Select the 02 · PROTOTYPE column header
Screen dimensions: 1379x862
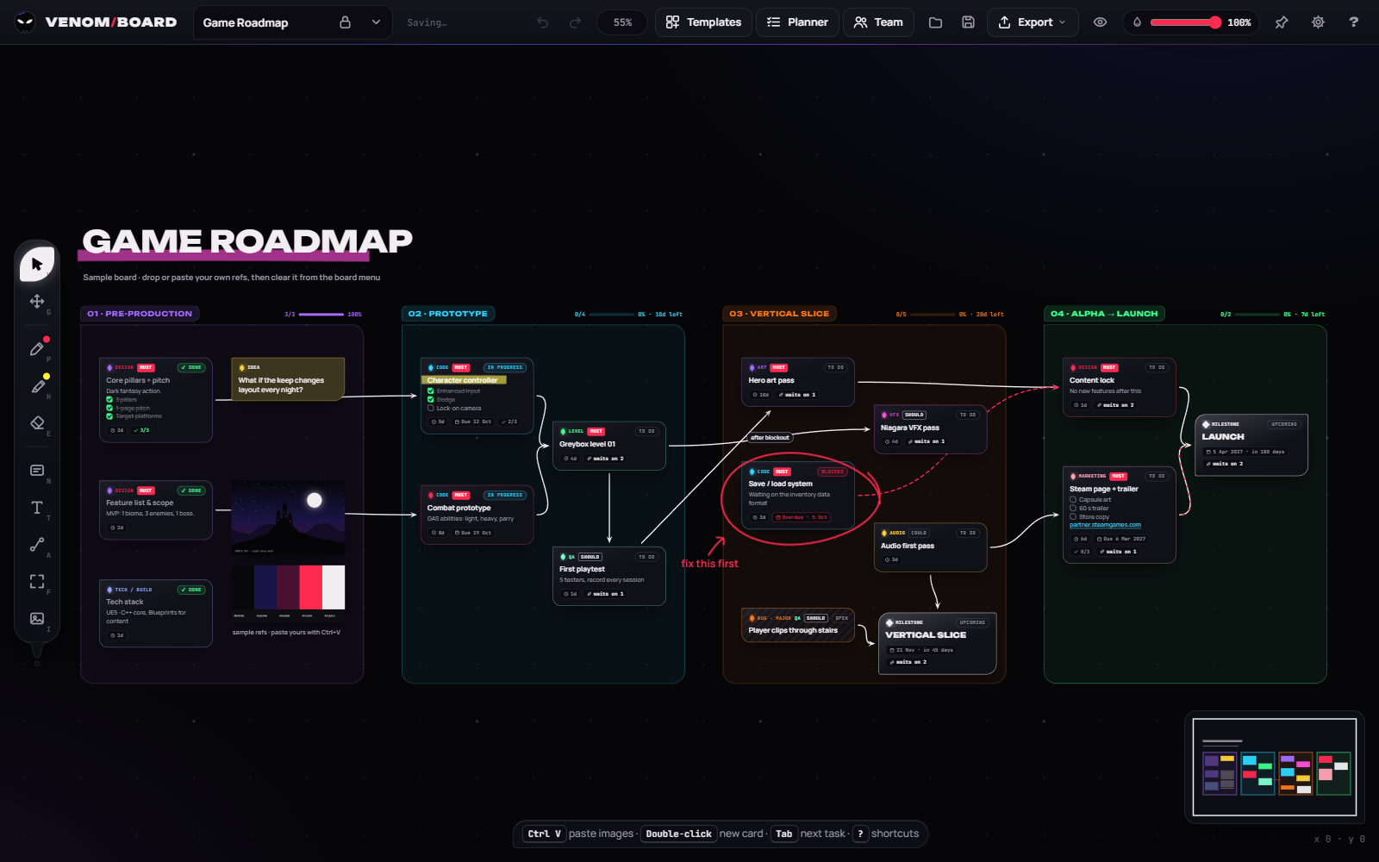click(448, 314)
